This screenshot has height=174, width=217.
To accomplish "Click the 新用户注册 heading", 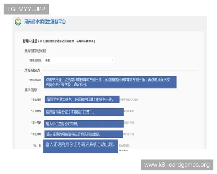I will [30, 41].
